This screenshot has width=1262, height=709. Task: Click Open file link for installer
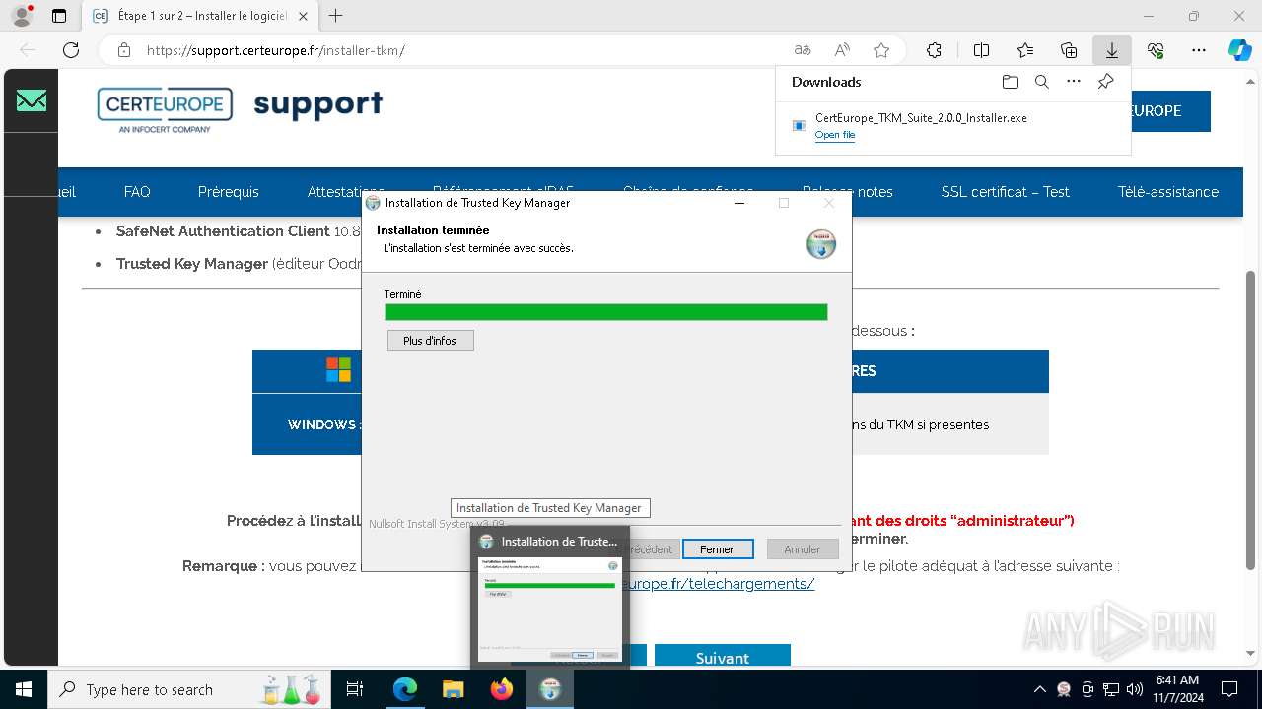pyautogui.click(x=835, y=135)
